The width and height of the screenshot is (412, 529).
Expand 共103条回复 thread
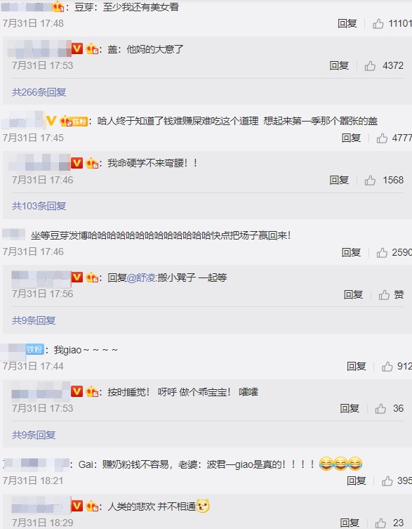click(x=39, y=206)
